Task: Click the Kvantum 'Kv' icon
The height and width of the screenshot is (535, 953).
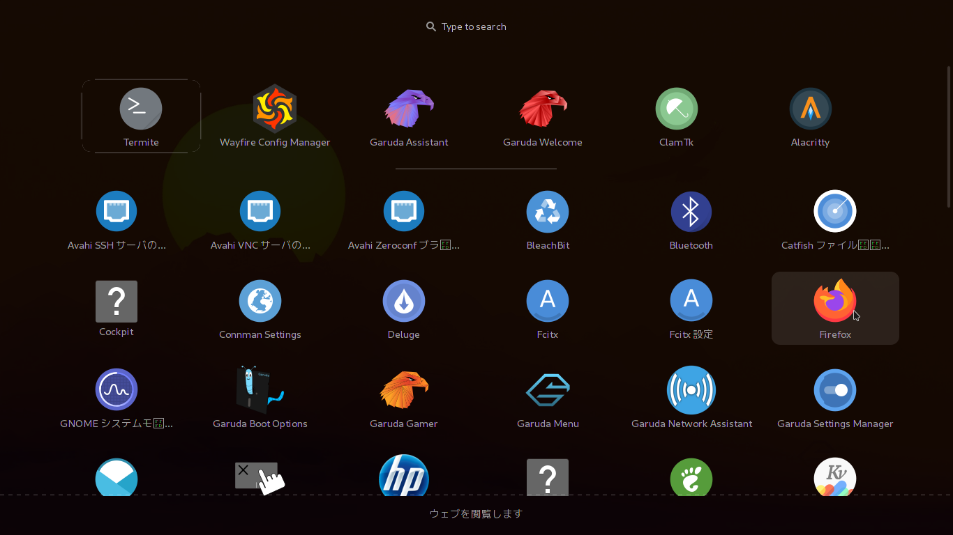Action: coord(835,476)
